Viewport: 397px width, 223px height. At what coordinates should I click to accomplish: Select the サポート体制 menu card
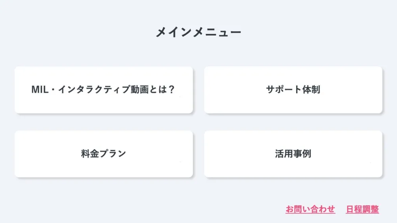[x=293, y=90]
